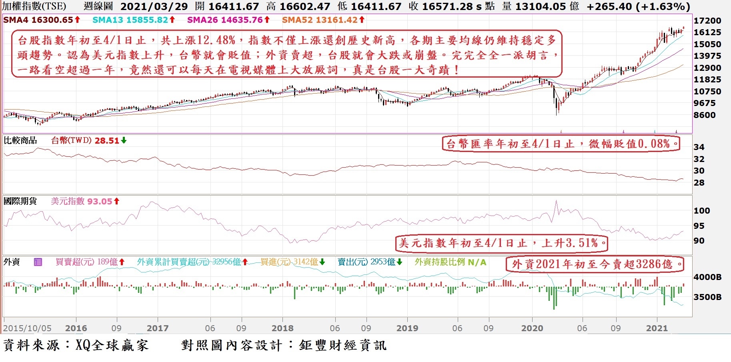Click the 90 value on the dollar index axis
The image size is (731, 362).
tap(699, 241)
